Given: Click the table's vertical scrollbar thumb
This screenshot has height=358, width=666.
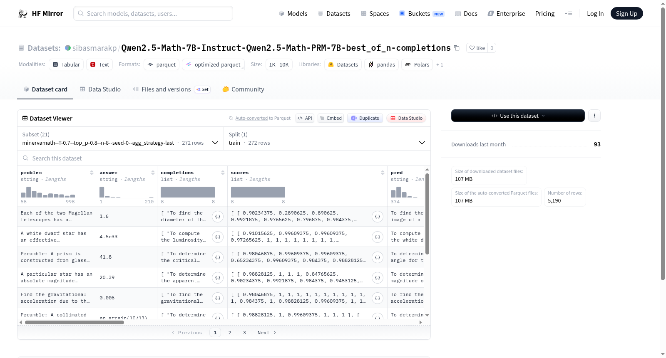Looking at the screenshot, I should tap(427, 213).
